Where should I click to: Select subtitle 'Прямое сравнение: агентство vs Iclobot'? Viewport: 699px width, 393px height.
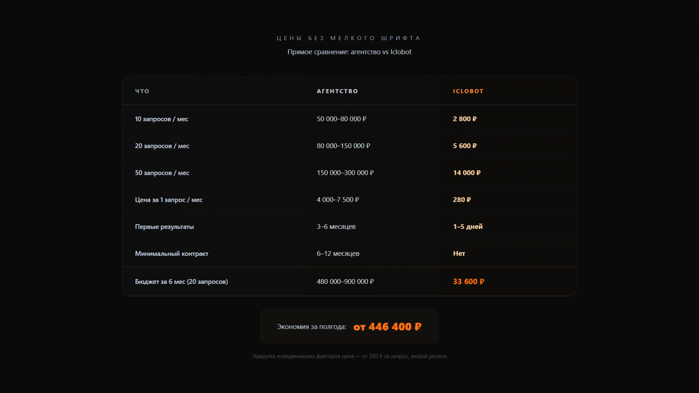349,52
